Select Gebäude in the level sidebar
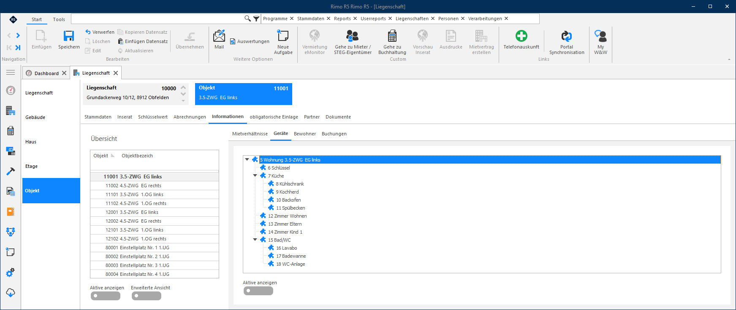 (51, 117)
